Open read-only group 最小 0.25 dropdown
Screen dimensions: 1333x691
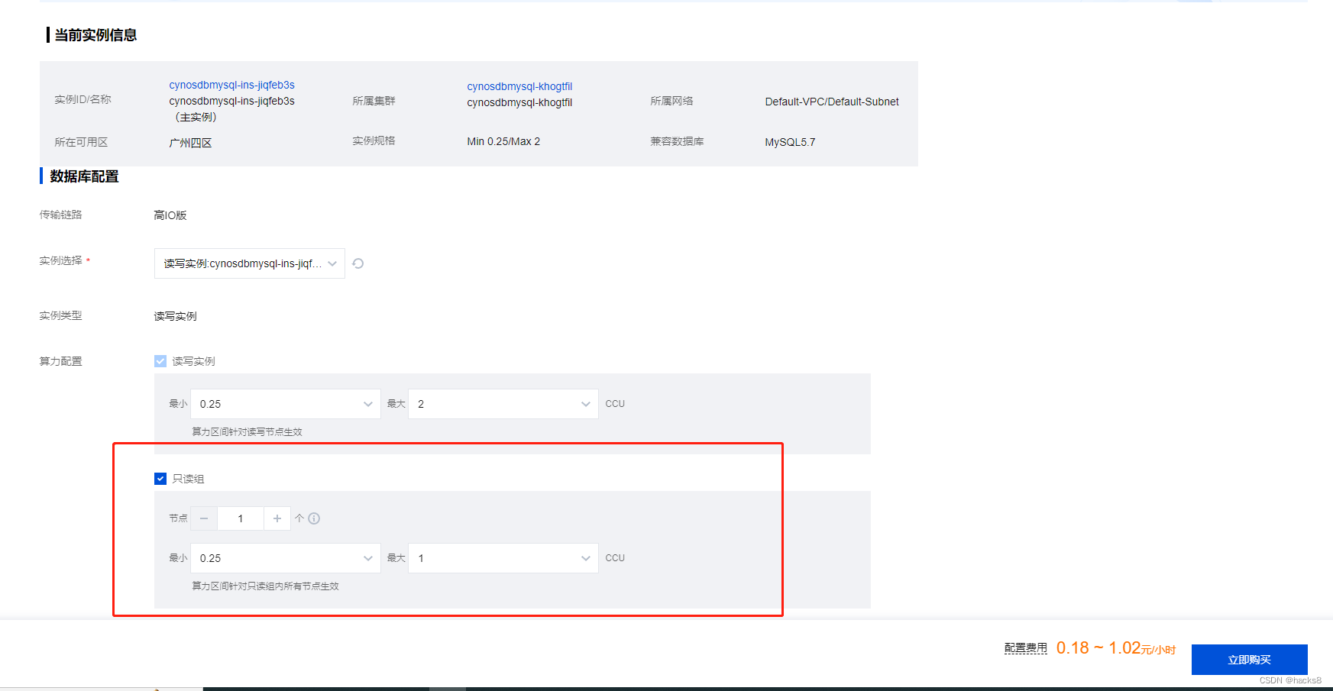286,558
